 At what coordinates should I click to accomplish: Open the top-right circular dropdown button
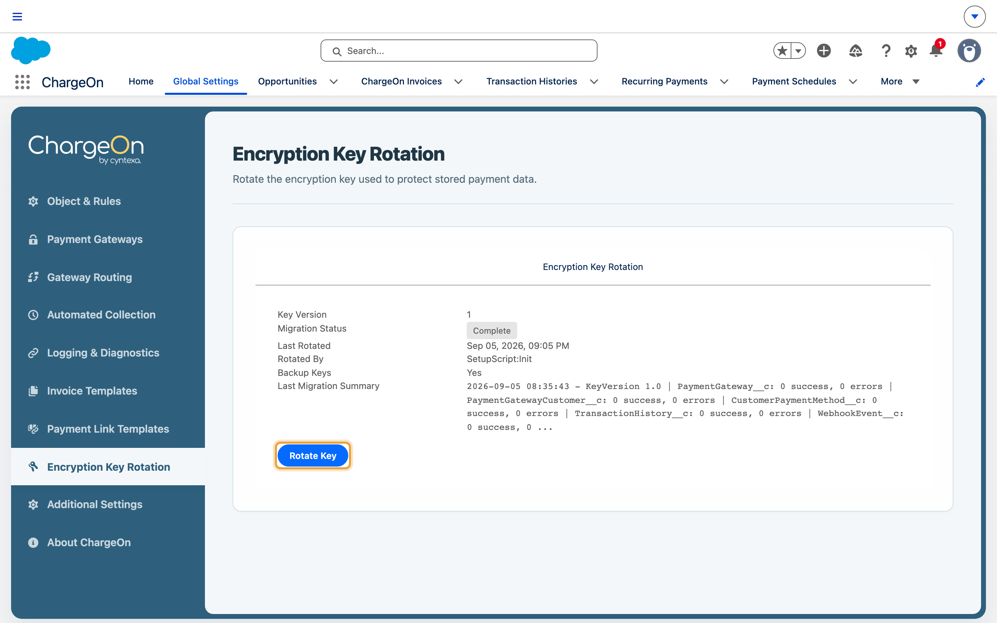tap(974, 17)
